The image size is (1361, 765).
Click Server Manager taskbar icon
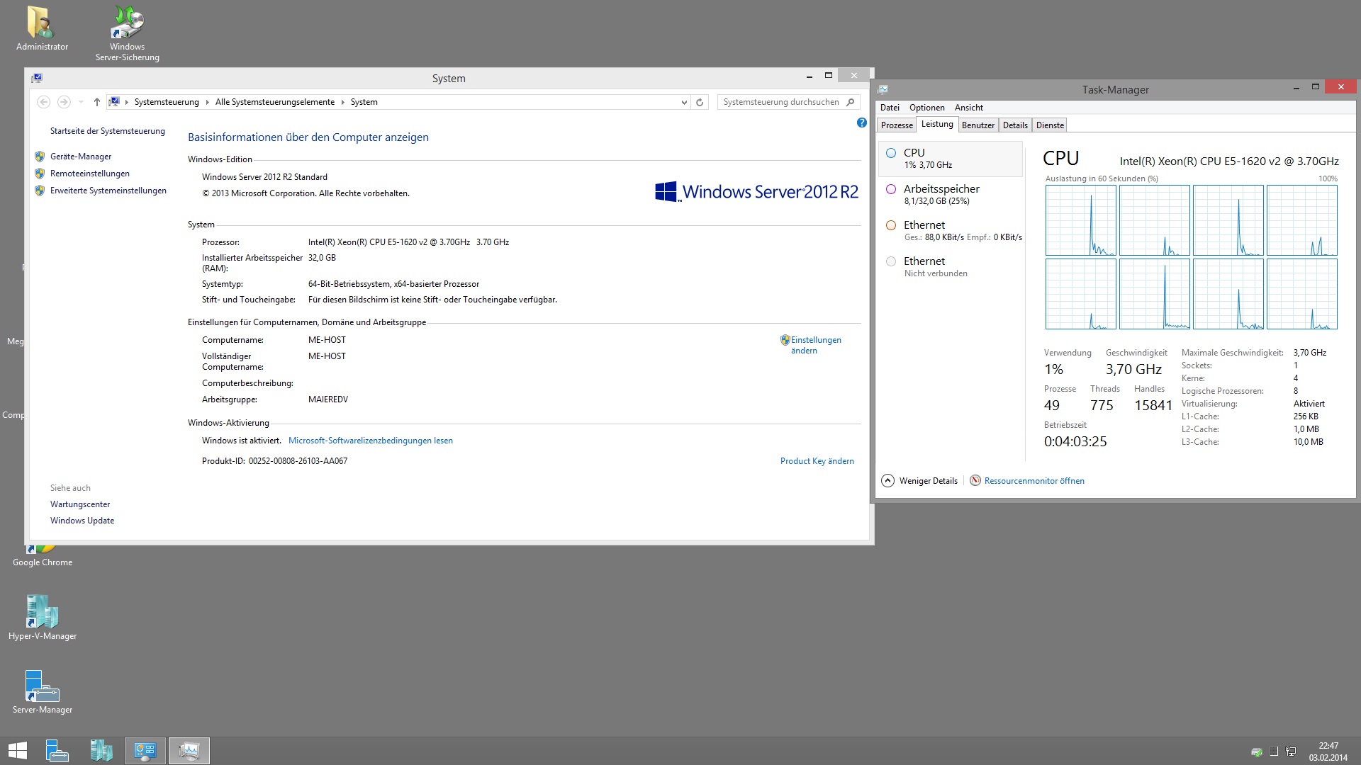point(57,750)
